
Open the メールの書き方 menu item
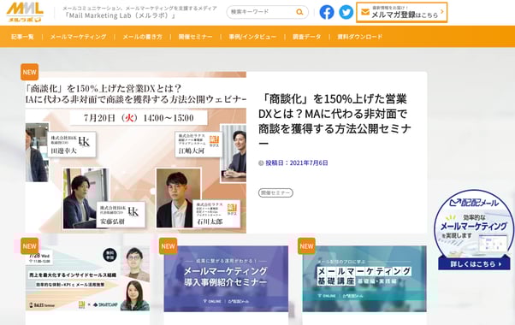coord(142,37)
